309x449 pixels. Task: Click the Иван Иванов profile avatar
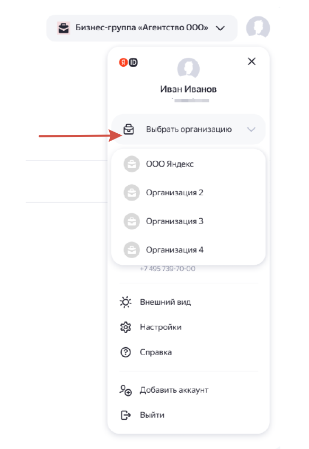point(188,66)
